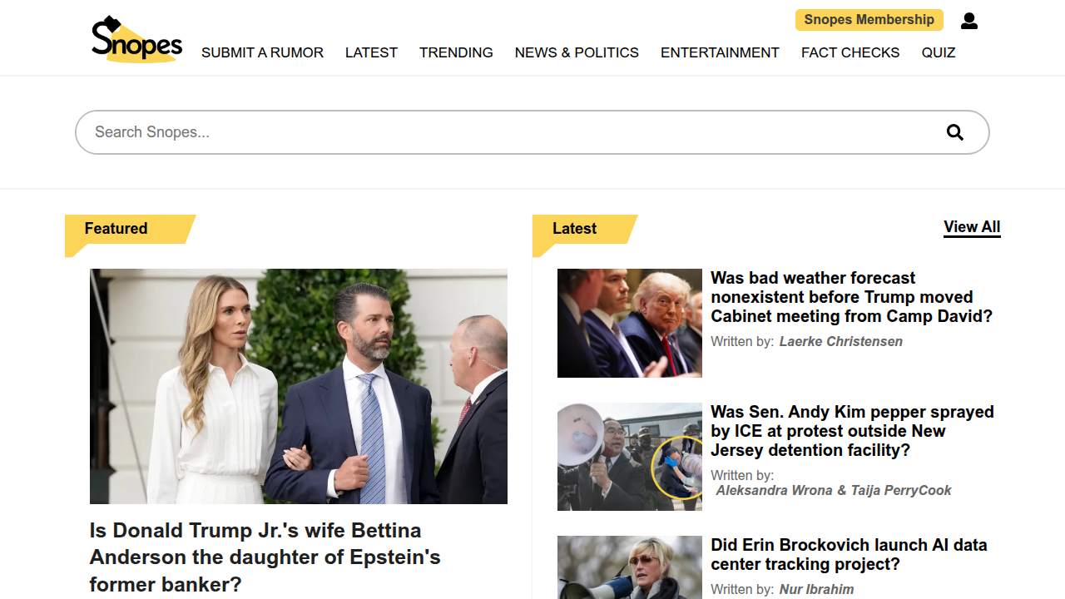Open Andy Kim pepper sprayed headline
This screenshot has width=1065, height=599.
pyautogui.click(x=852, y=431)
